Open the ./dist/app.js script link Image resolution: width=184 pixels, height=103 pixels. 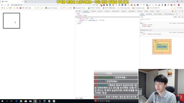point(93,20)
